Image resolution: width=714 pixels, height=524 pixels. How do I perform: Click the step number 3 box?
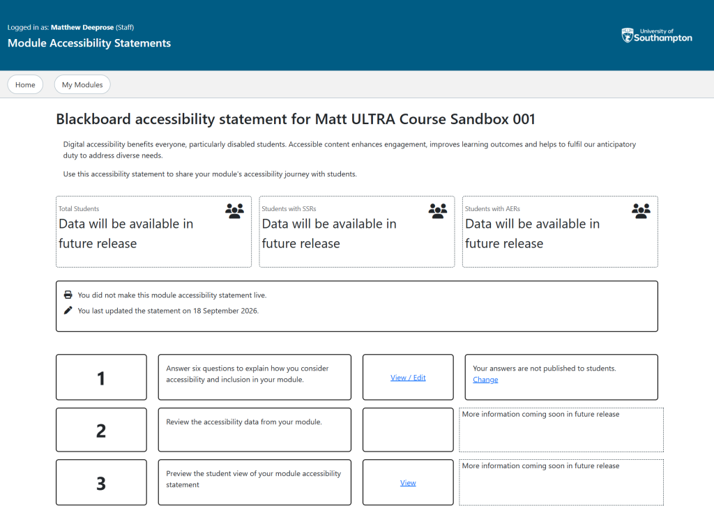[101, 482]
